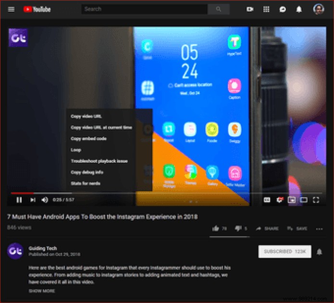Open the Guiding Tech channel name link
334x303 pixels.
(x=43, y=248)
